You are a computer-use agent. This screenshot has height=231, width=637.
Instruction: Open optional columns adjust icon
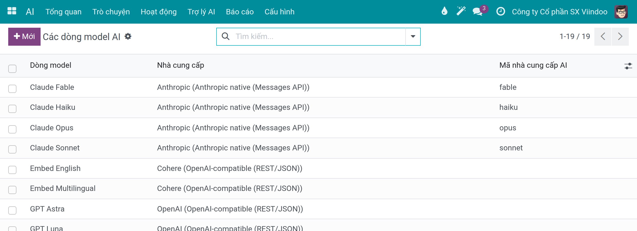tap(628, 66)
